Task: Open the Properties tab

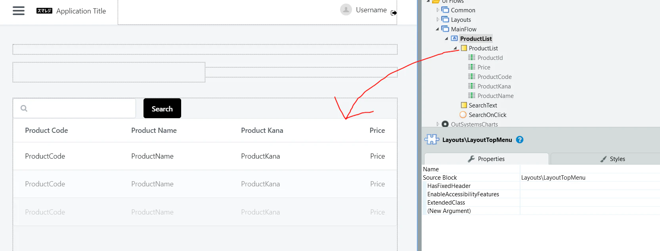Action: coord(486,159)
